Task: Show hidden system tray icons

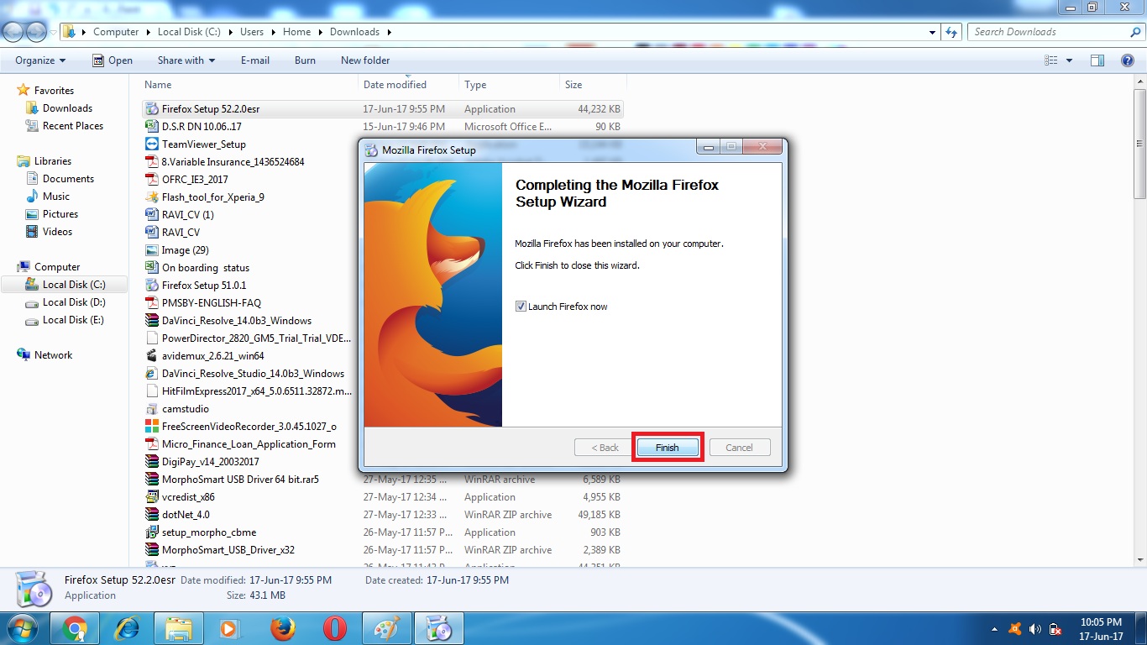Action: (x=995, y=629)
